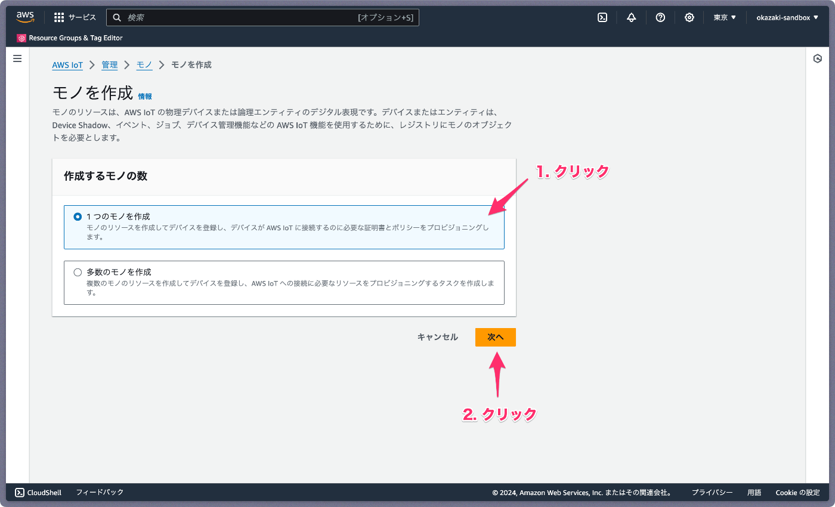The width and height of the screenshot is (835, 507).
Task: Click the Resource Groups & Tag Editor icon
Action: tap(21, 38)
